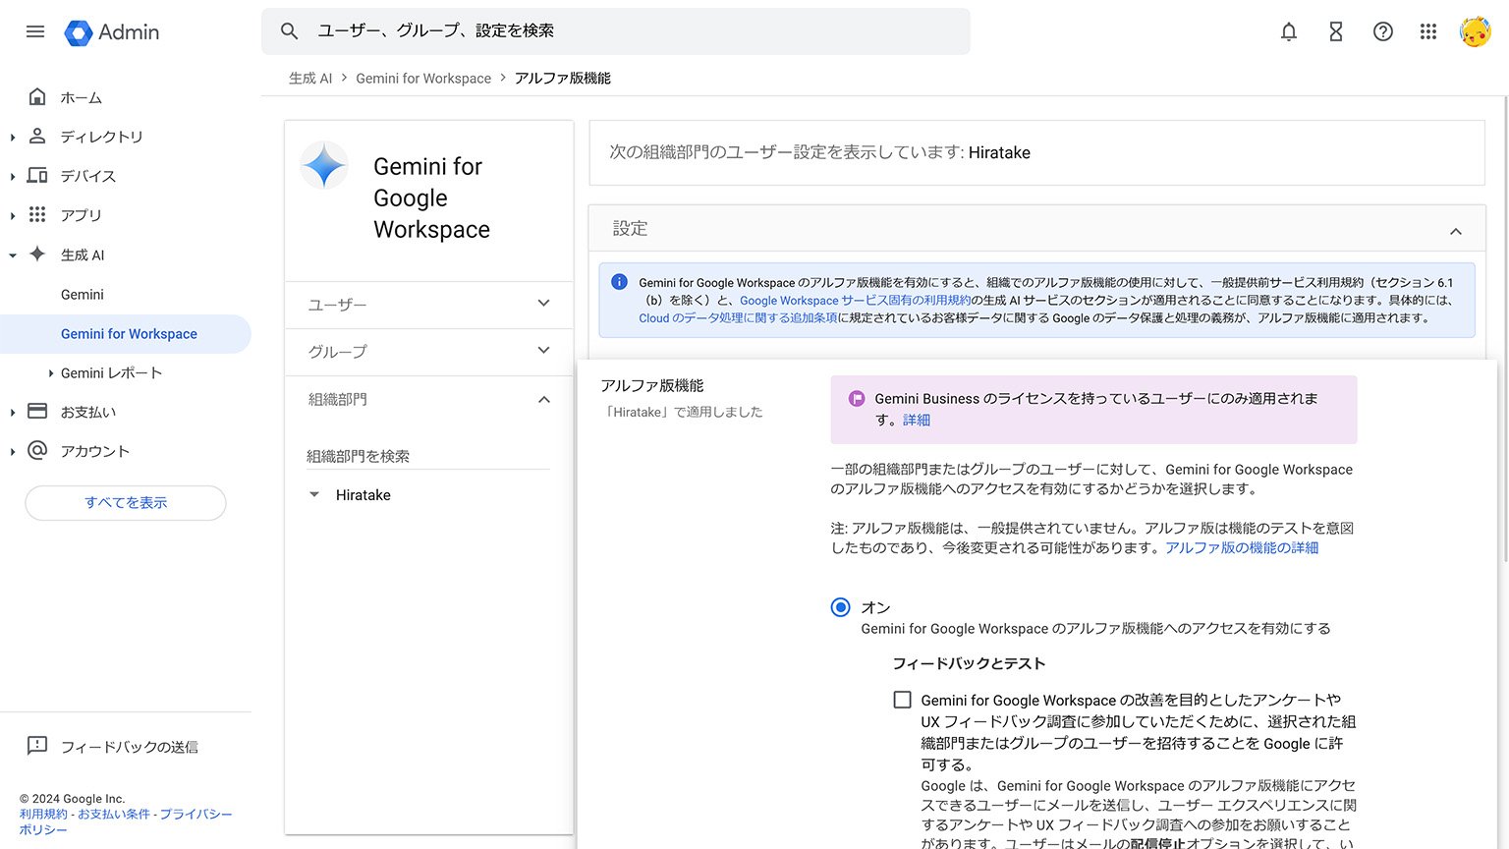This screenshot has width=1509, height=849.
Task: Select Hiratake organizational unit
Action: [x=363, y=495]
